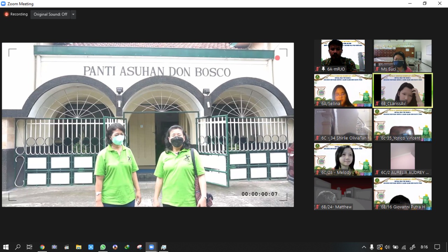Viewport: 448px width, 252px height.
Task: Click the muted mic icon on 6B/24 Matthew
Action: coord(317,207)
